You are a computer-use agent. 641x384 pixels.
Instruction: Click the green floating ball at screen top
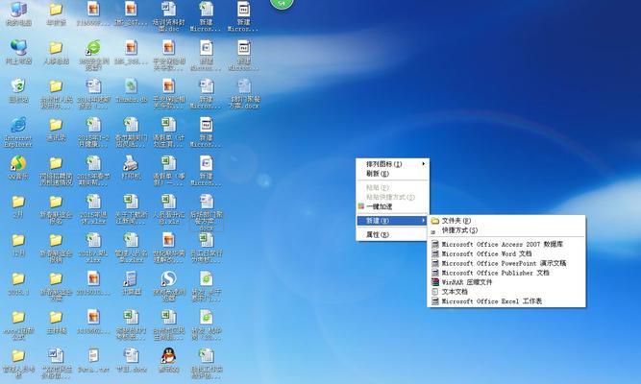(x=282, y=3)
